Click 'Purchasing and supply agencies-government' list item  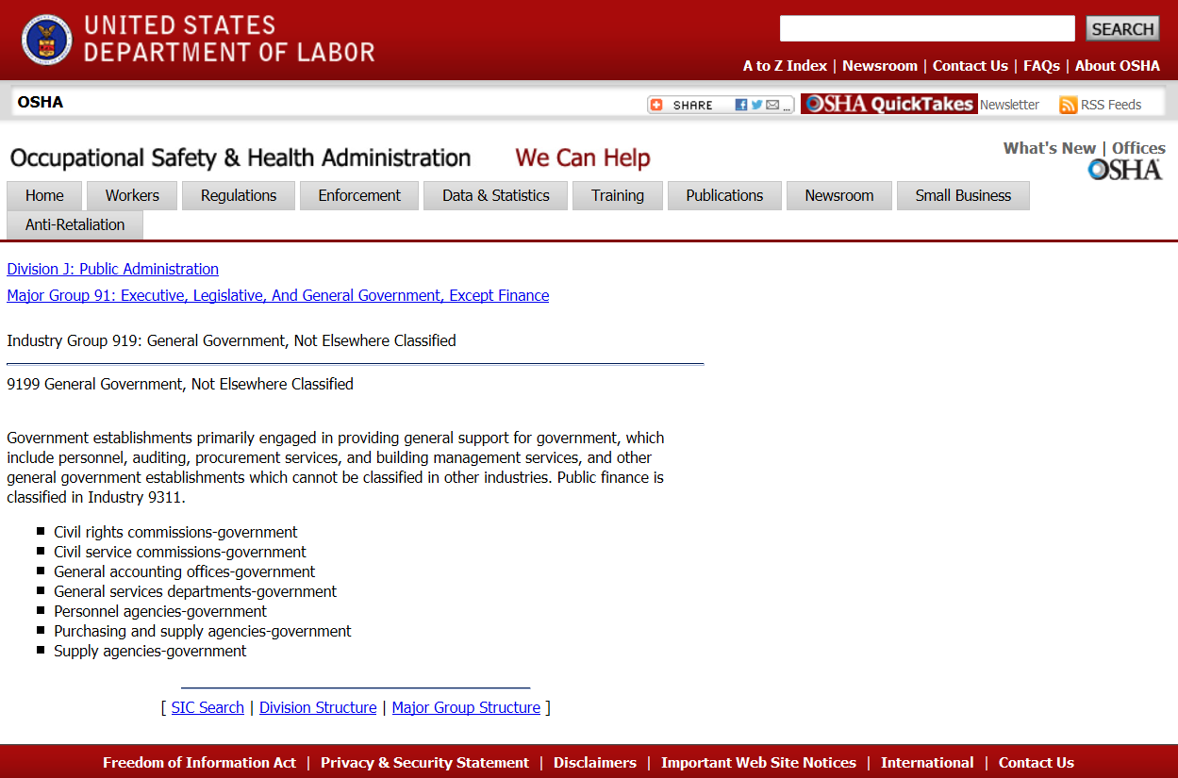click(203, 631)
